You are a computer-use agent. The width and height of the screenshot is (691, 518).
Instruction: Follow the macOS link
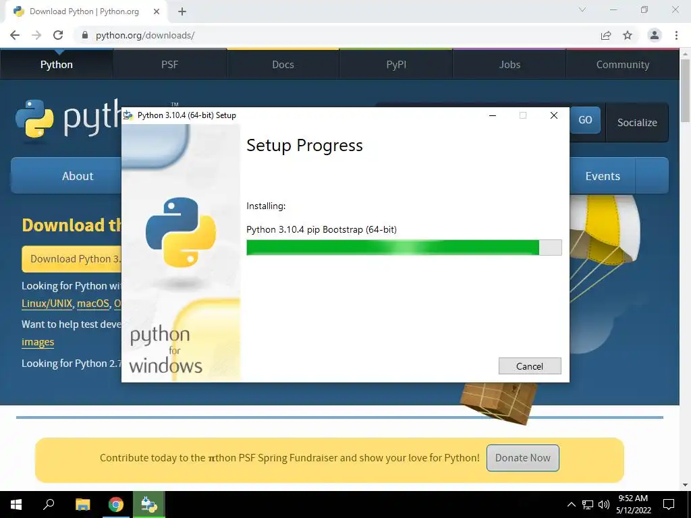click(x=93, y=304)
